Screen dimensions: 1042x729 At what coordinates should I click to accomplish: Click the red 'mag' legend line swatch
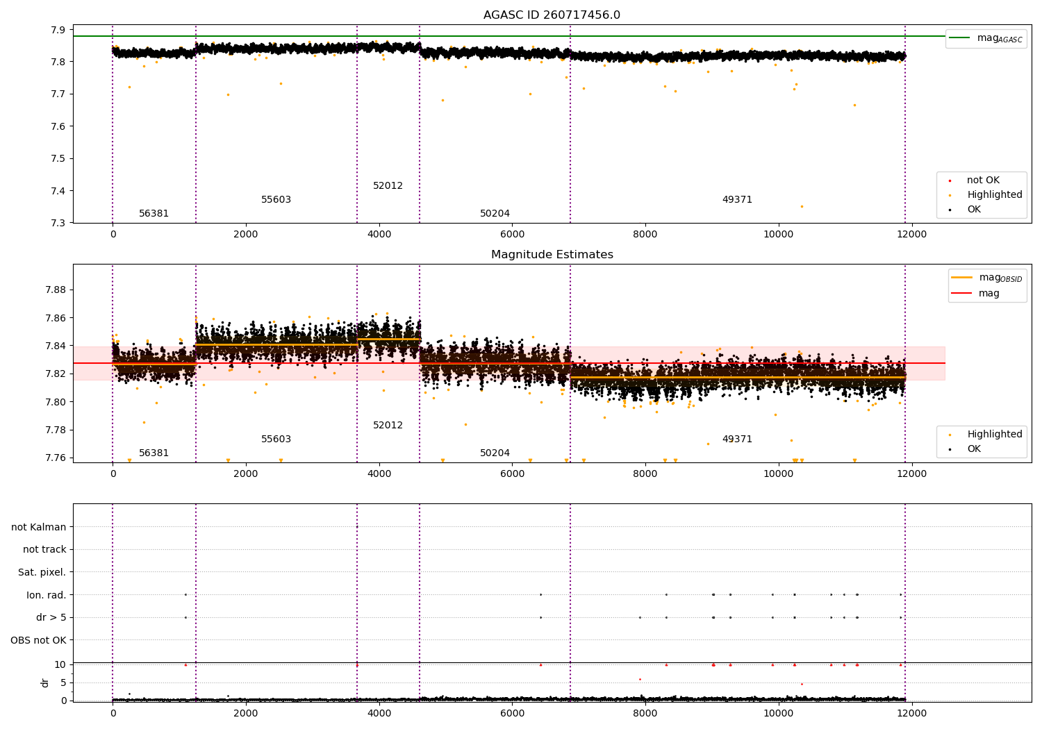click(x=961, y=294)
